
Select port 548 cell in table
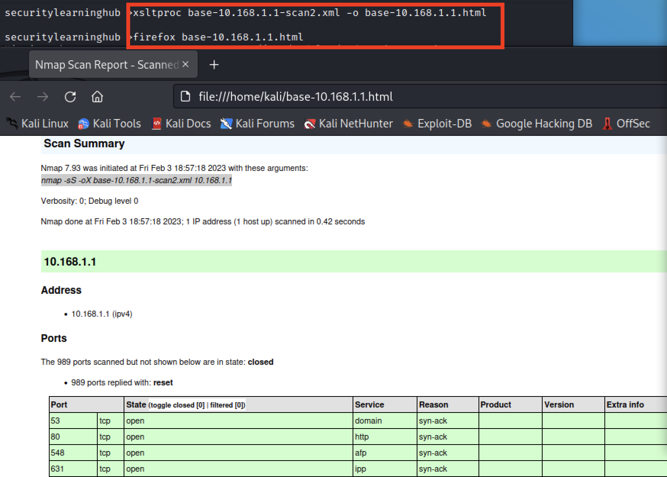tap(74, 453)
